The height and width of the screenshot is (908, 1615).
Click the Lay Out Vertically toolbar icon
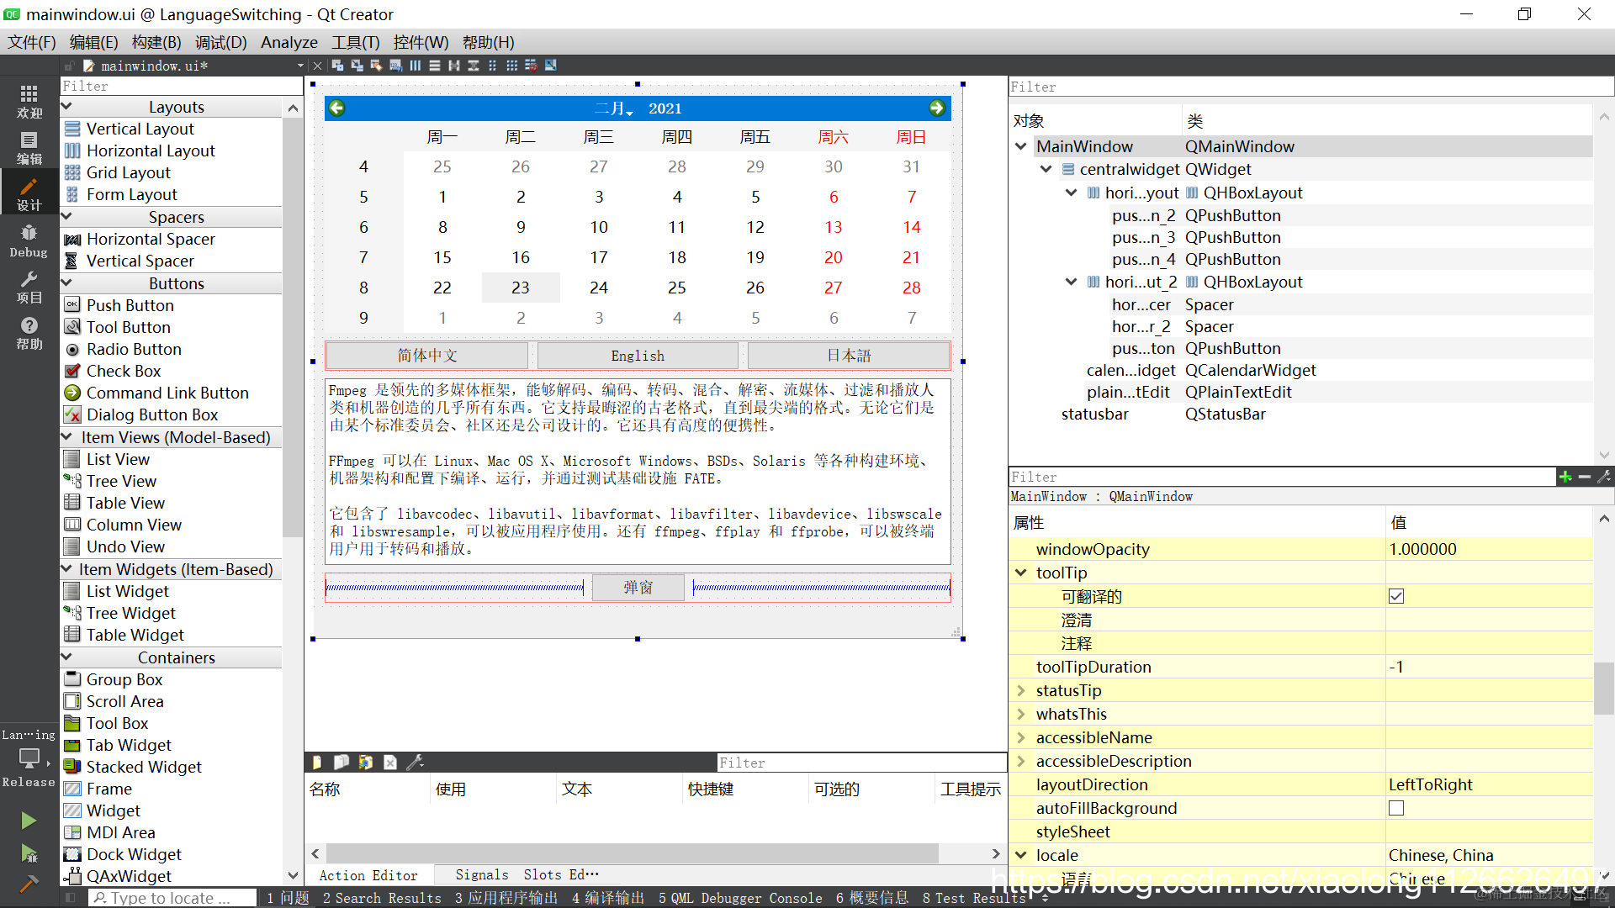click(434, 66)
